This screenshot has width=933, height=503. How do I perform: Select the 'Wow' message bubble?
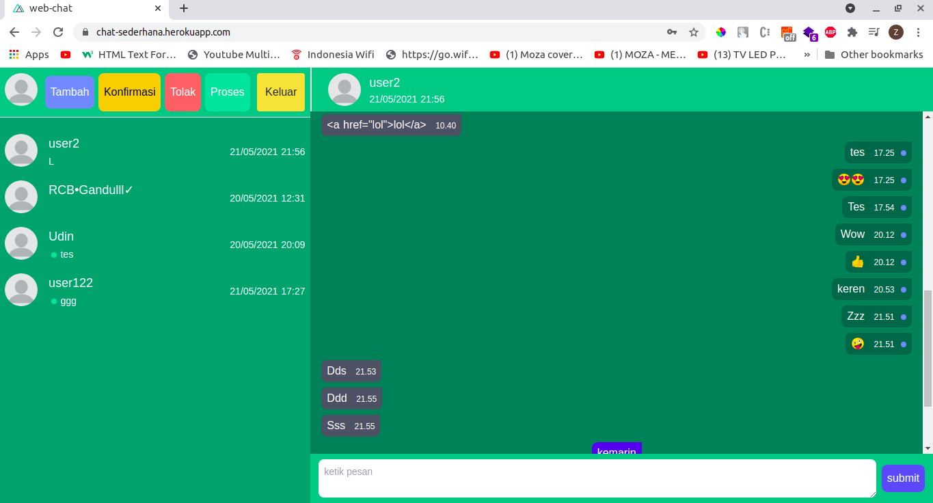pos(873,234)
